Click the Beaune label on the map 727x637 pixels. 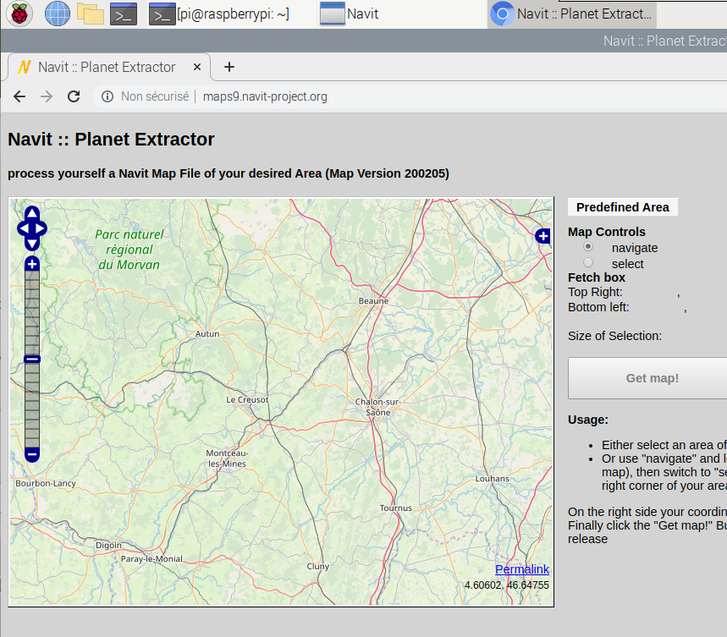[x=374, y=300]
